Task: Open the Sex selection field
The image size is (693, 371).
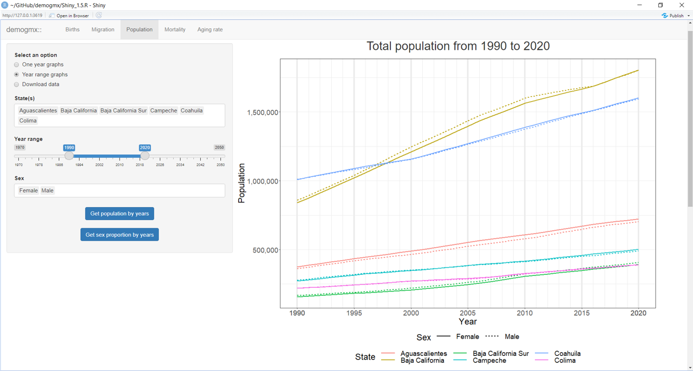Action: tap(135, 190)
